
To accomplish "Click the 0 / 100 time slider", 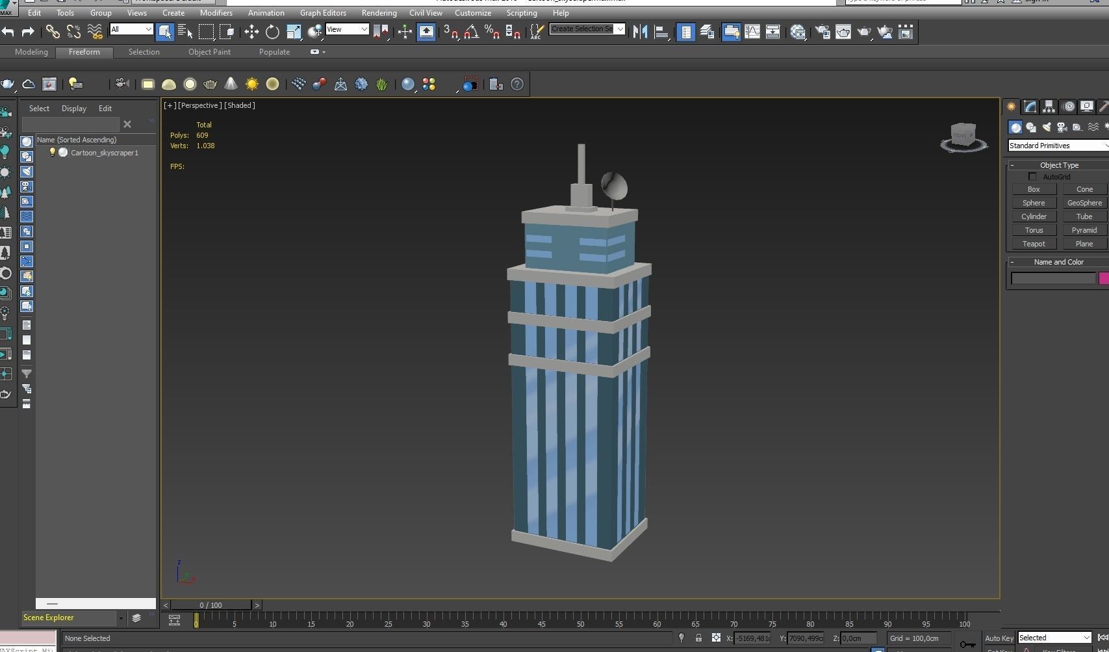I will click(x=211, y=605).
